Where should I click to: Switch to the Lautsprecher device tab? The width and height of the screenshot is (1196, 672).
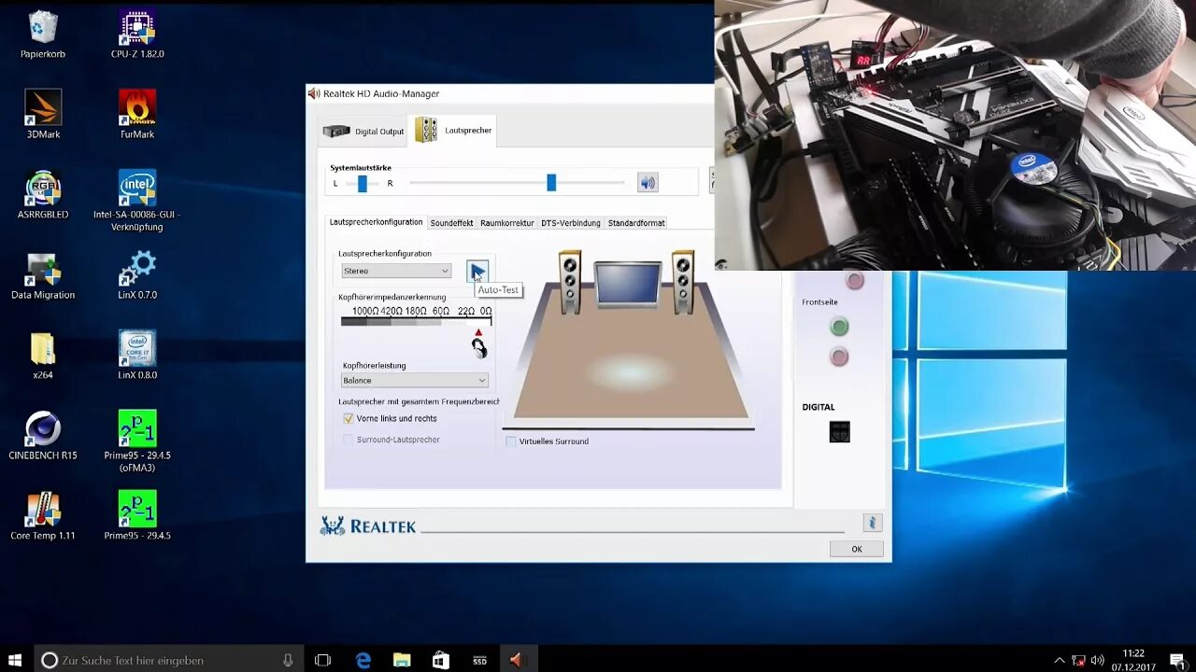(454, 131)
